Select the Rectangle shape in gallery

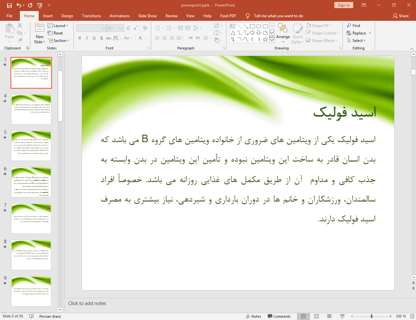[x=252, y=26]
